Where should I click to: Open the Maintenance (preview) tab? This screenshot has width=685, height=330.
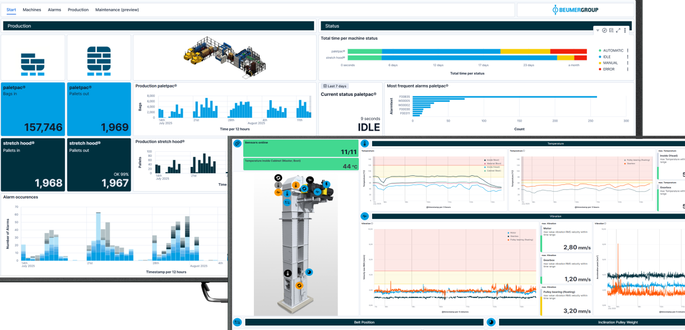pos(118,10)
